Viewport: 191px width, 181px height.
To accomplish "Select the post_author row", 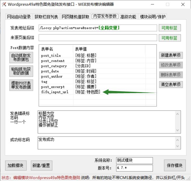I will [x=98, y=76].
